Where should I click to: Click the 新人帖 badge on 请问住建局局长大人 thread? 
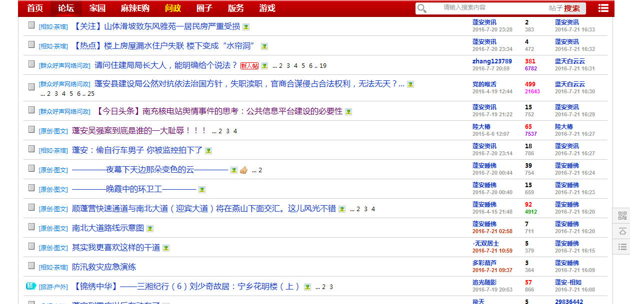point(249,66)
